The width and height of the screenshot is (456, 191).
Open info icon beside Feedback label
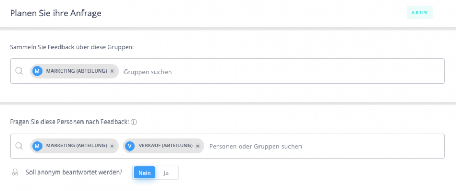[134, 122]
